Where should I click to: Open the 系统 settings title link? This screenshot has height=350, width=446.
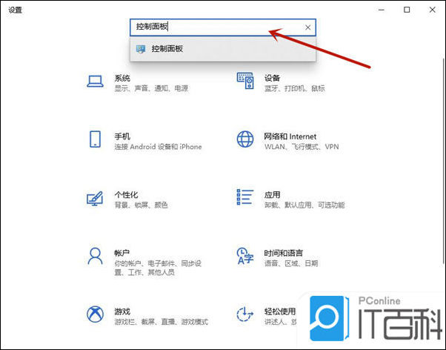(x=122, y=78)
